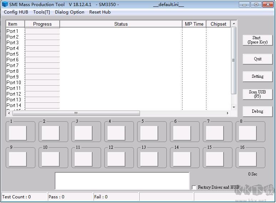276x203 pixels.
Task: Click the vertical scrollbar thumb
Action: pyautogui.click(x=234, y=60)
